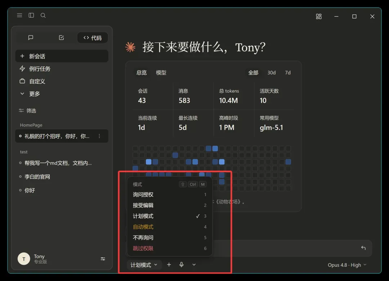389x281 pixels.
Task: Select the 代码 tab
Action: (x=93, y=38)
